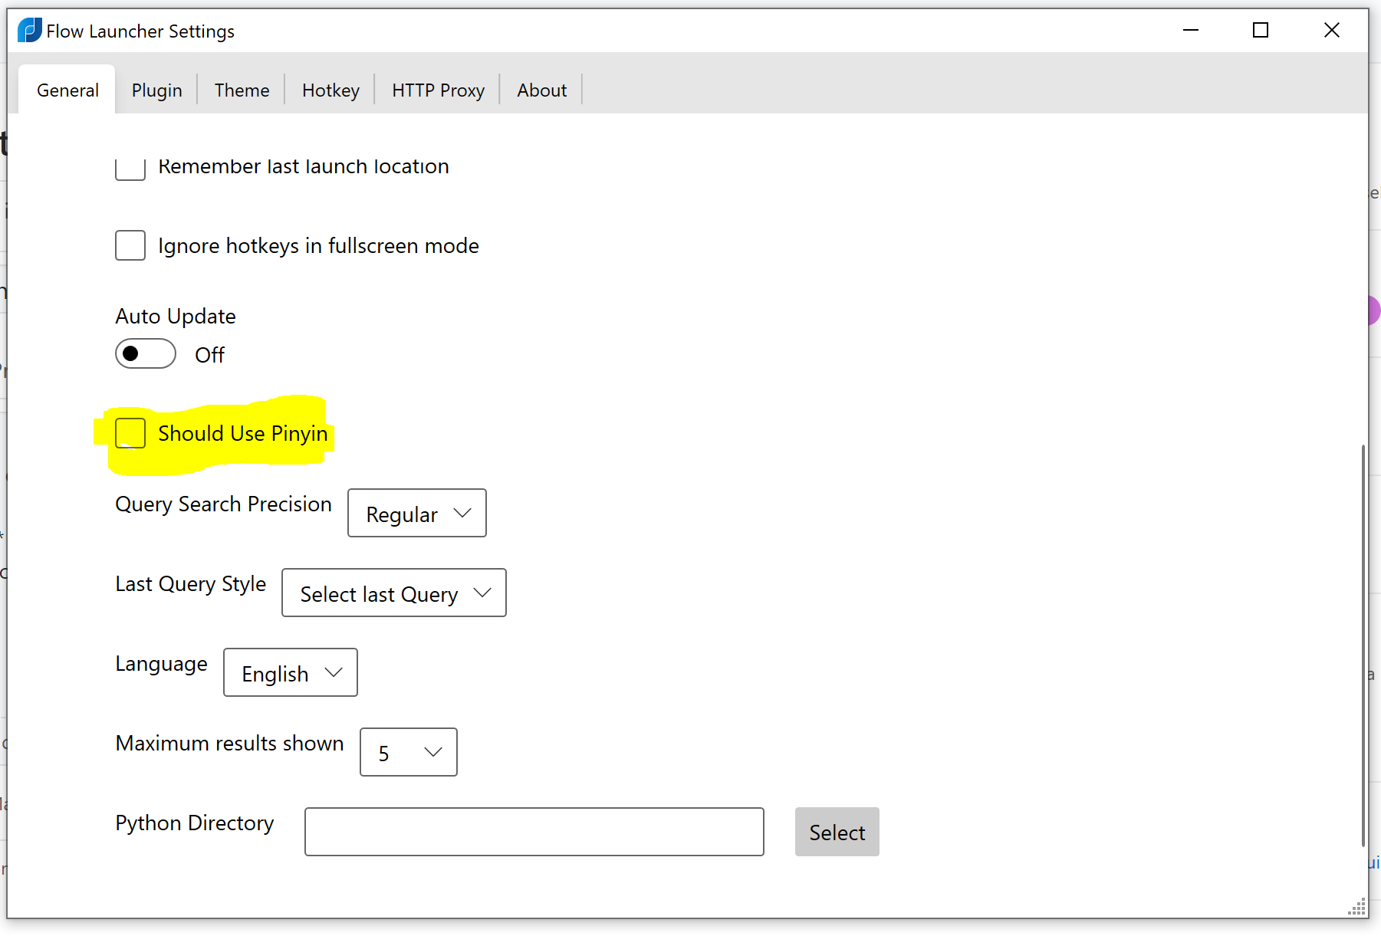1381x936 pixels.
Task: Click the Flow Launcher app icon
Action: (30, 31)
